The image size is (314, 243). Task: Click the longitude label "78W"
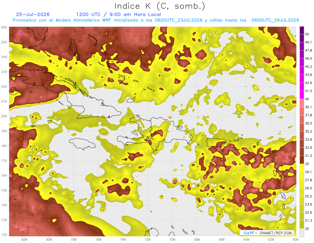(x=74, y=240)
